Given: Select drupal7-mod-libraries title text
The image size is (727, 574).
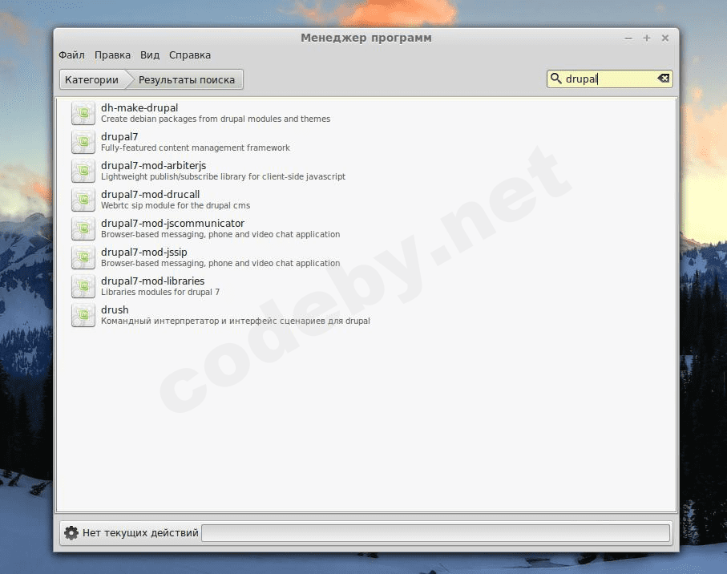Looking at the screenshot, I should (153, 281).
